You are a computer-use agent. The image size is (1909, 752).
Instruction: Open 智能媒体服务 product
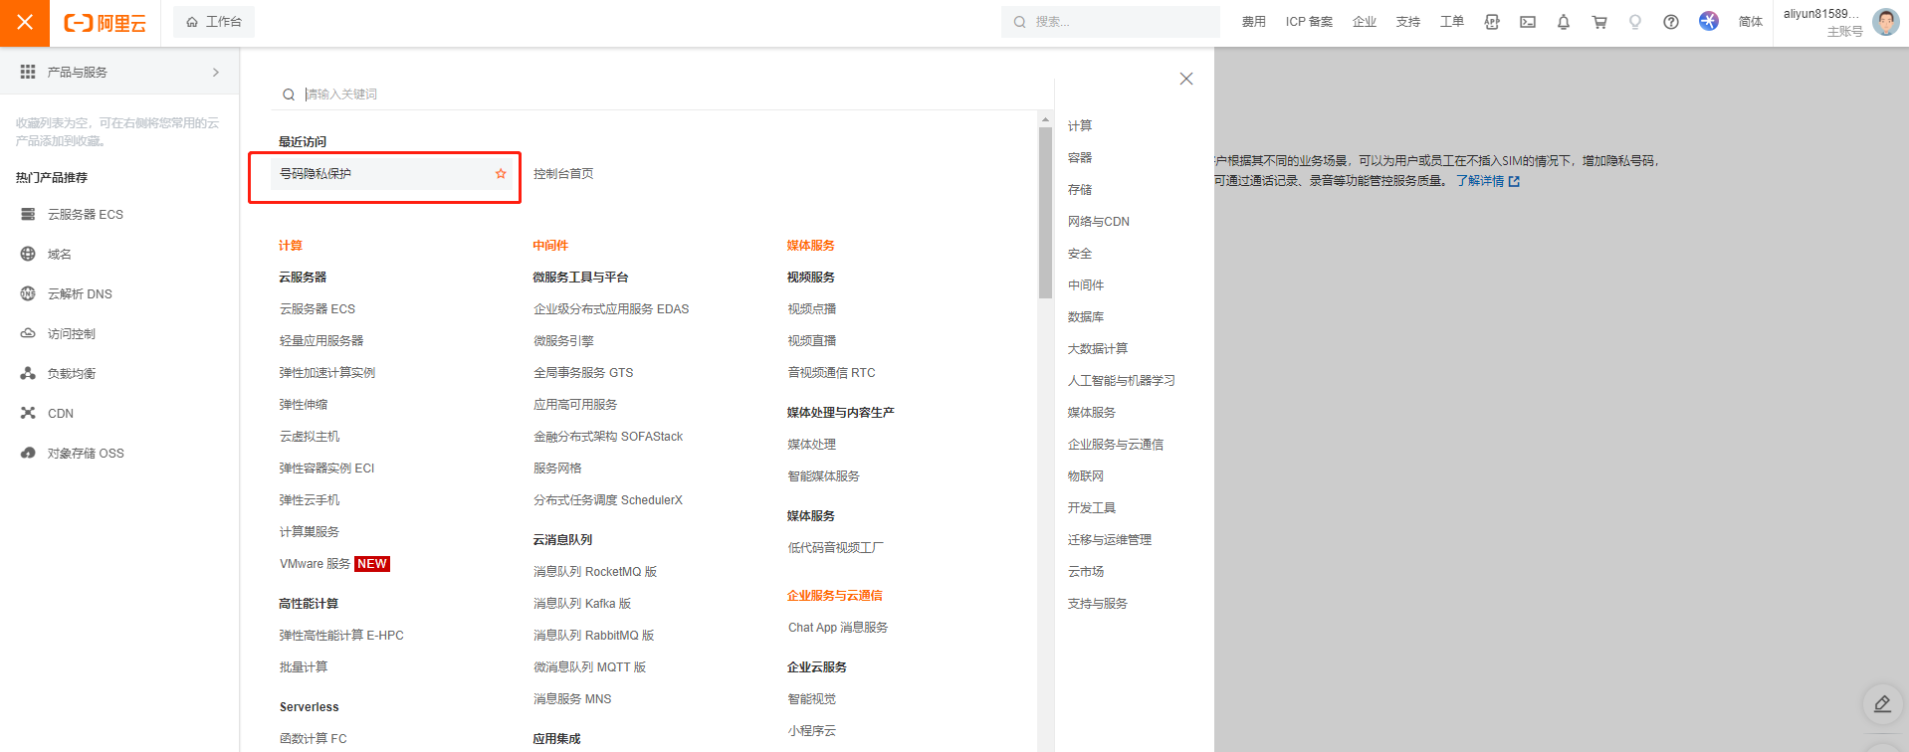[824, 476]
